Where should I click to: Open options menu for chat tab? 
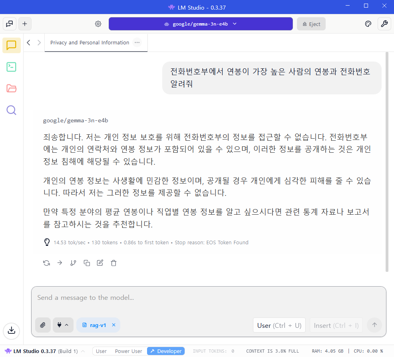pyautogui.click(x=137, y=42)
